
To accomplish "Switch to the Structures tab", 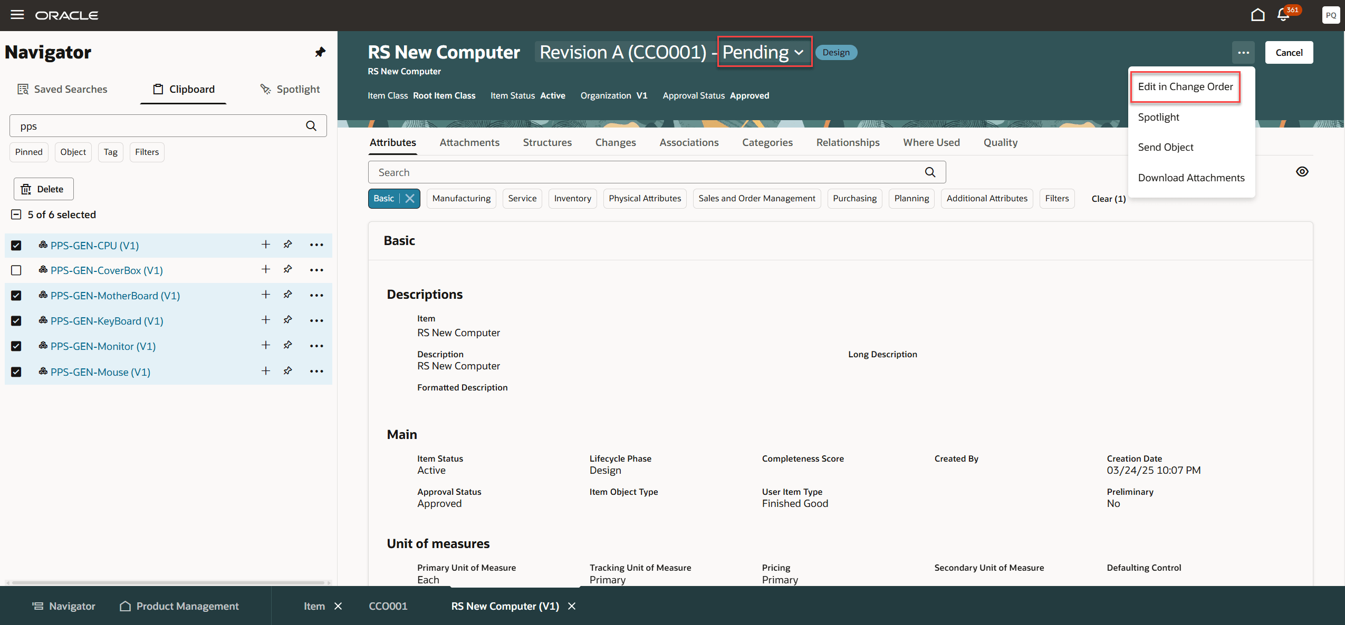I will coord(547,143).
